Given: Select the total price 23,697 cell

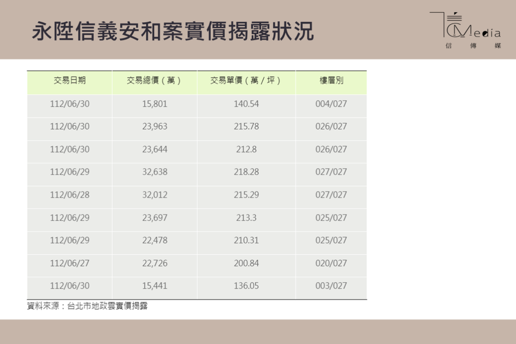Looking at the screenshot, I should 155,218.
